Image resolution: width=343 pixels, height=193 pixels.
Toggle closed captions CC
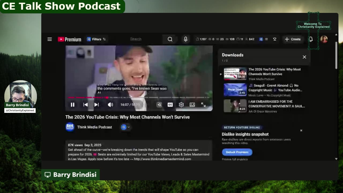(170, 105)
